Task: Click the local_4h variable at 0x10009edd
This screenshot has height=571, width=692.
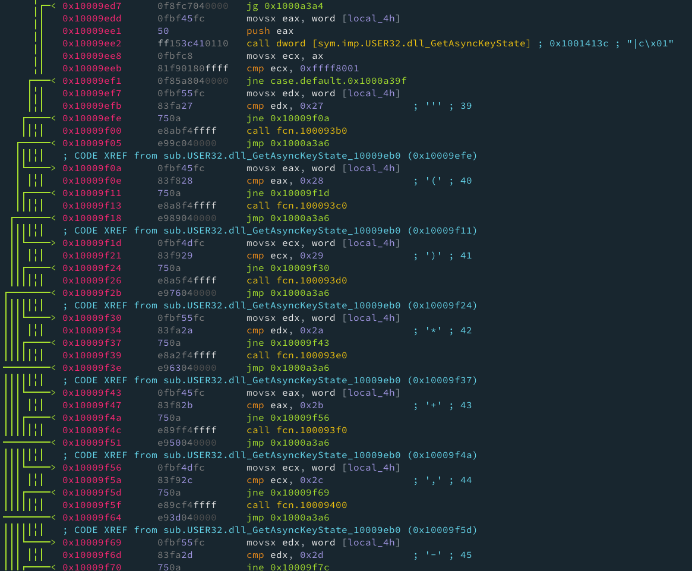Action: coord(371,18)
